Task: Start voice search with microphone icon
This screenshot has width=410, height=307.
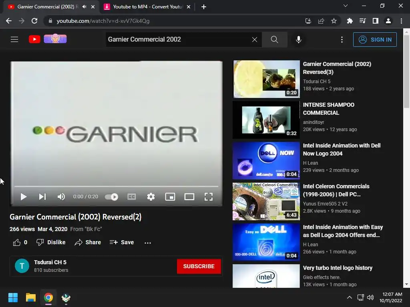Action: tap(299, 40)
